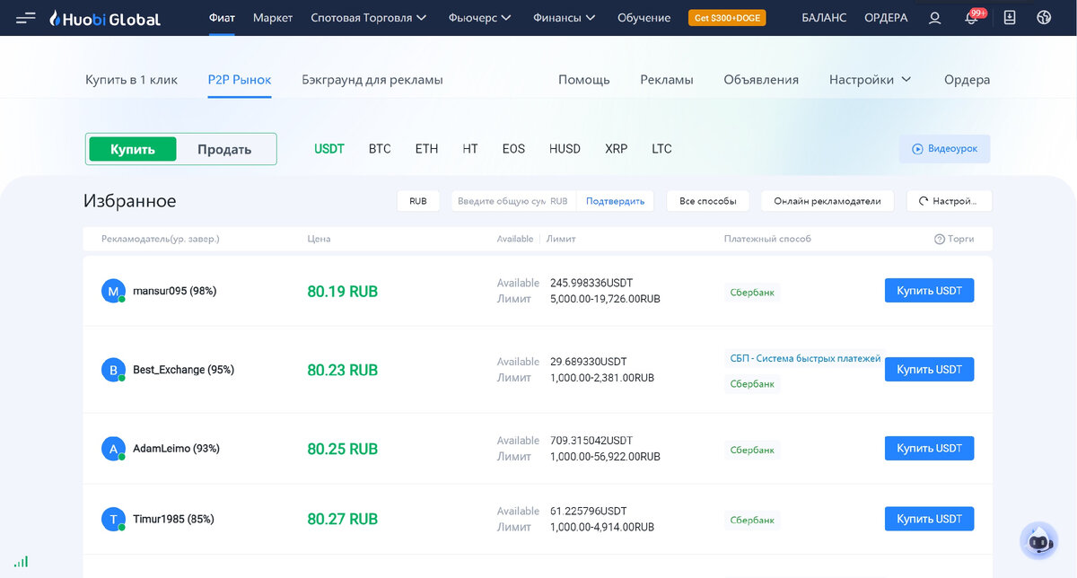Viewport: 1077px width, 578px height.
Task: Select the EOS coin tab
Action: tap(513, 149)
